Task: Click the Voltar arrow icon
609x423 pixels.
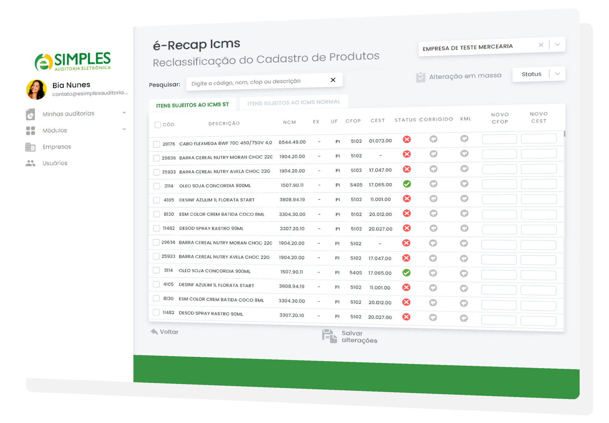Action: [x=154, y=331]
